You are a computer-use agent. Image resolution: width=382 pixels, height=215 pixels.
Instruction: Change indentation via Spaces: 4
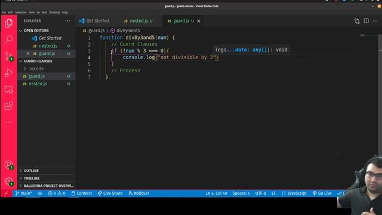(x=241, y=193)
